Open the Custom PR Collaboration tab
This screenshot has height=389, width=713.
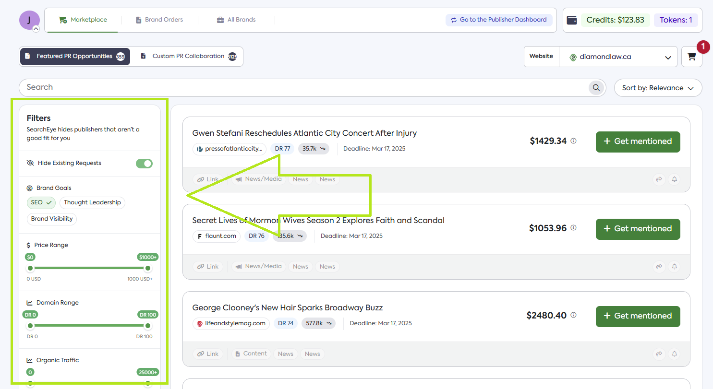[188, 57]
